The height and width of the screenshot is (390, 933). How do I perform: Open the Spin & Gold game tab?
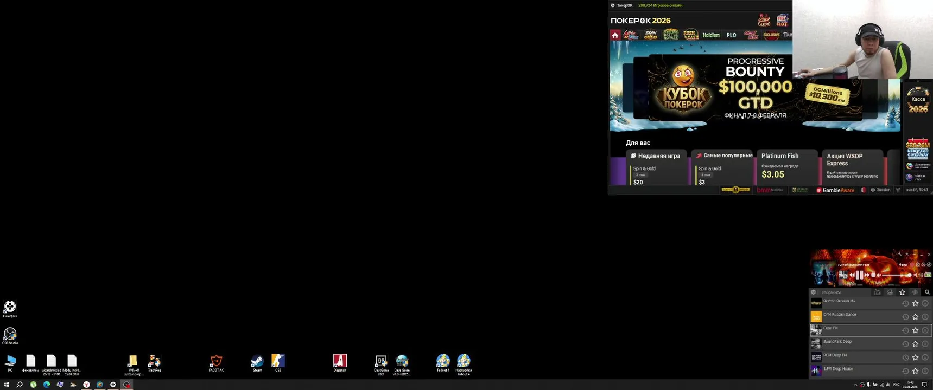[x=650, y=35]
